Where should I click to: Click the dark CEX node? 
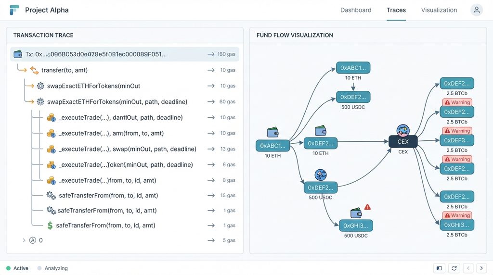pyautogui.click(x=403, y=141)
